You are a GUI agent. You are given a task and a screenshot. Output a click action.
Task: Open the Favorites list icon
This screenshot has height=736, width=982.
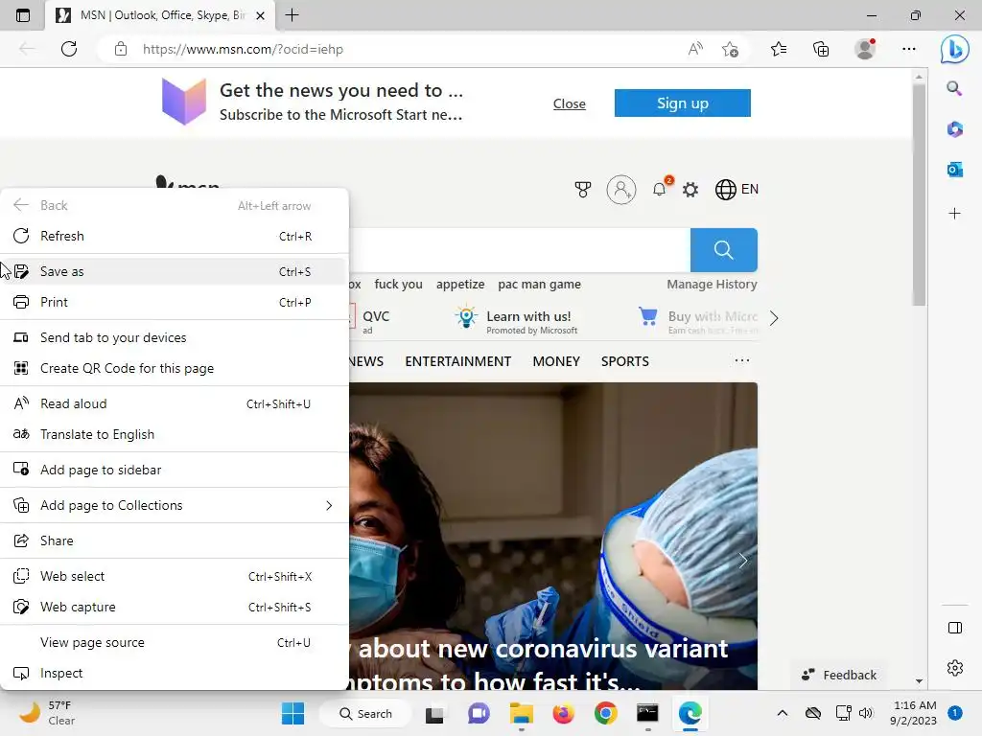pyautogui.click(x=779, y=49)
